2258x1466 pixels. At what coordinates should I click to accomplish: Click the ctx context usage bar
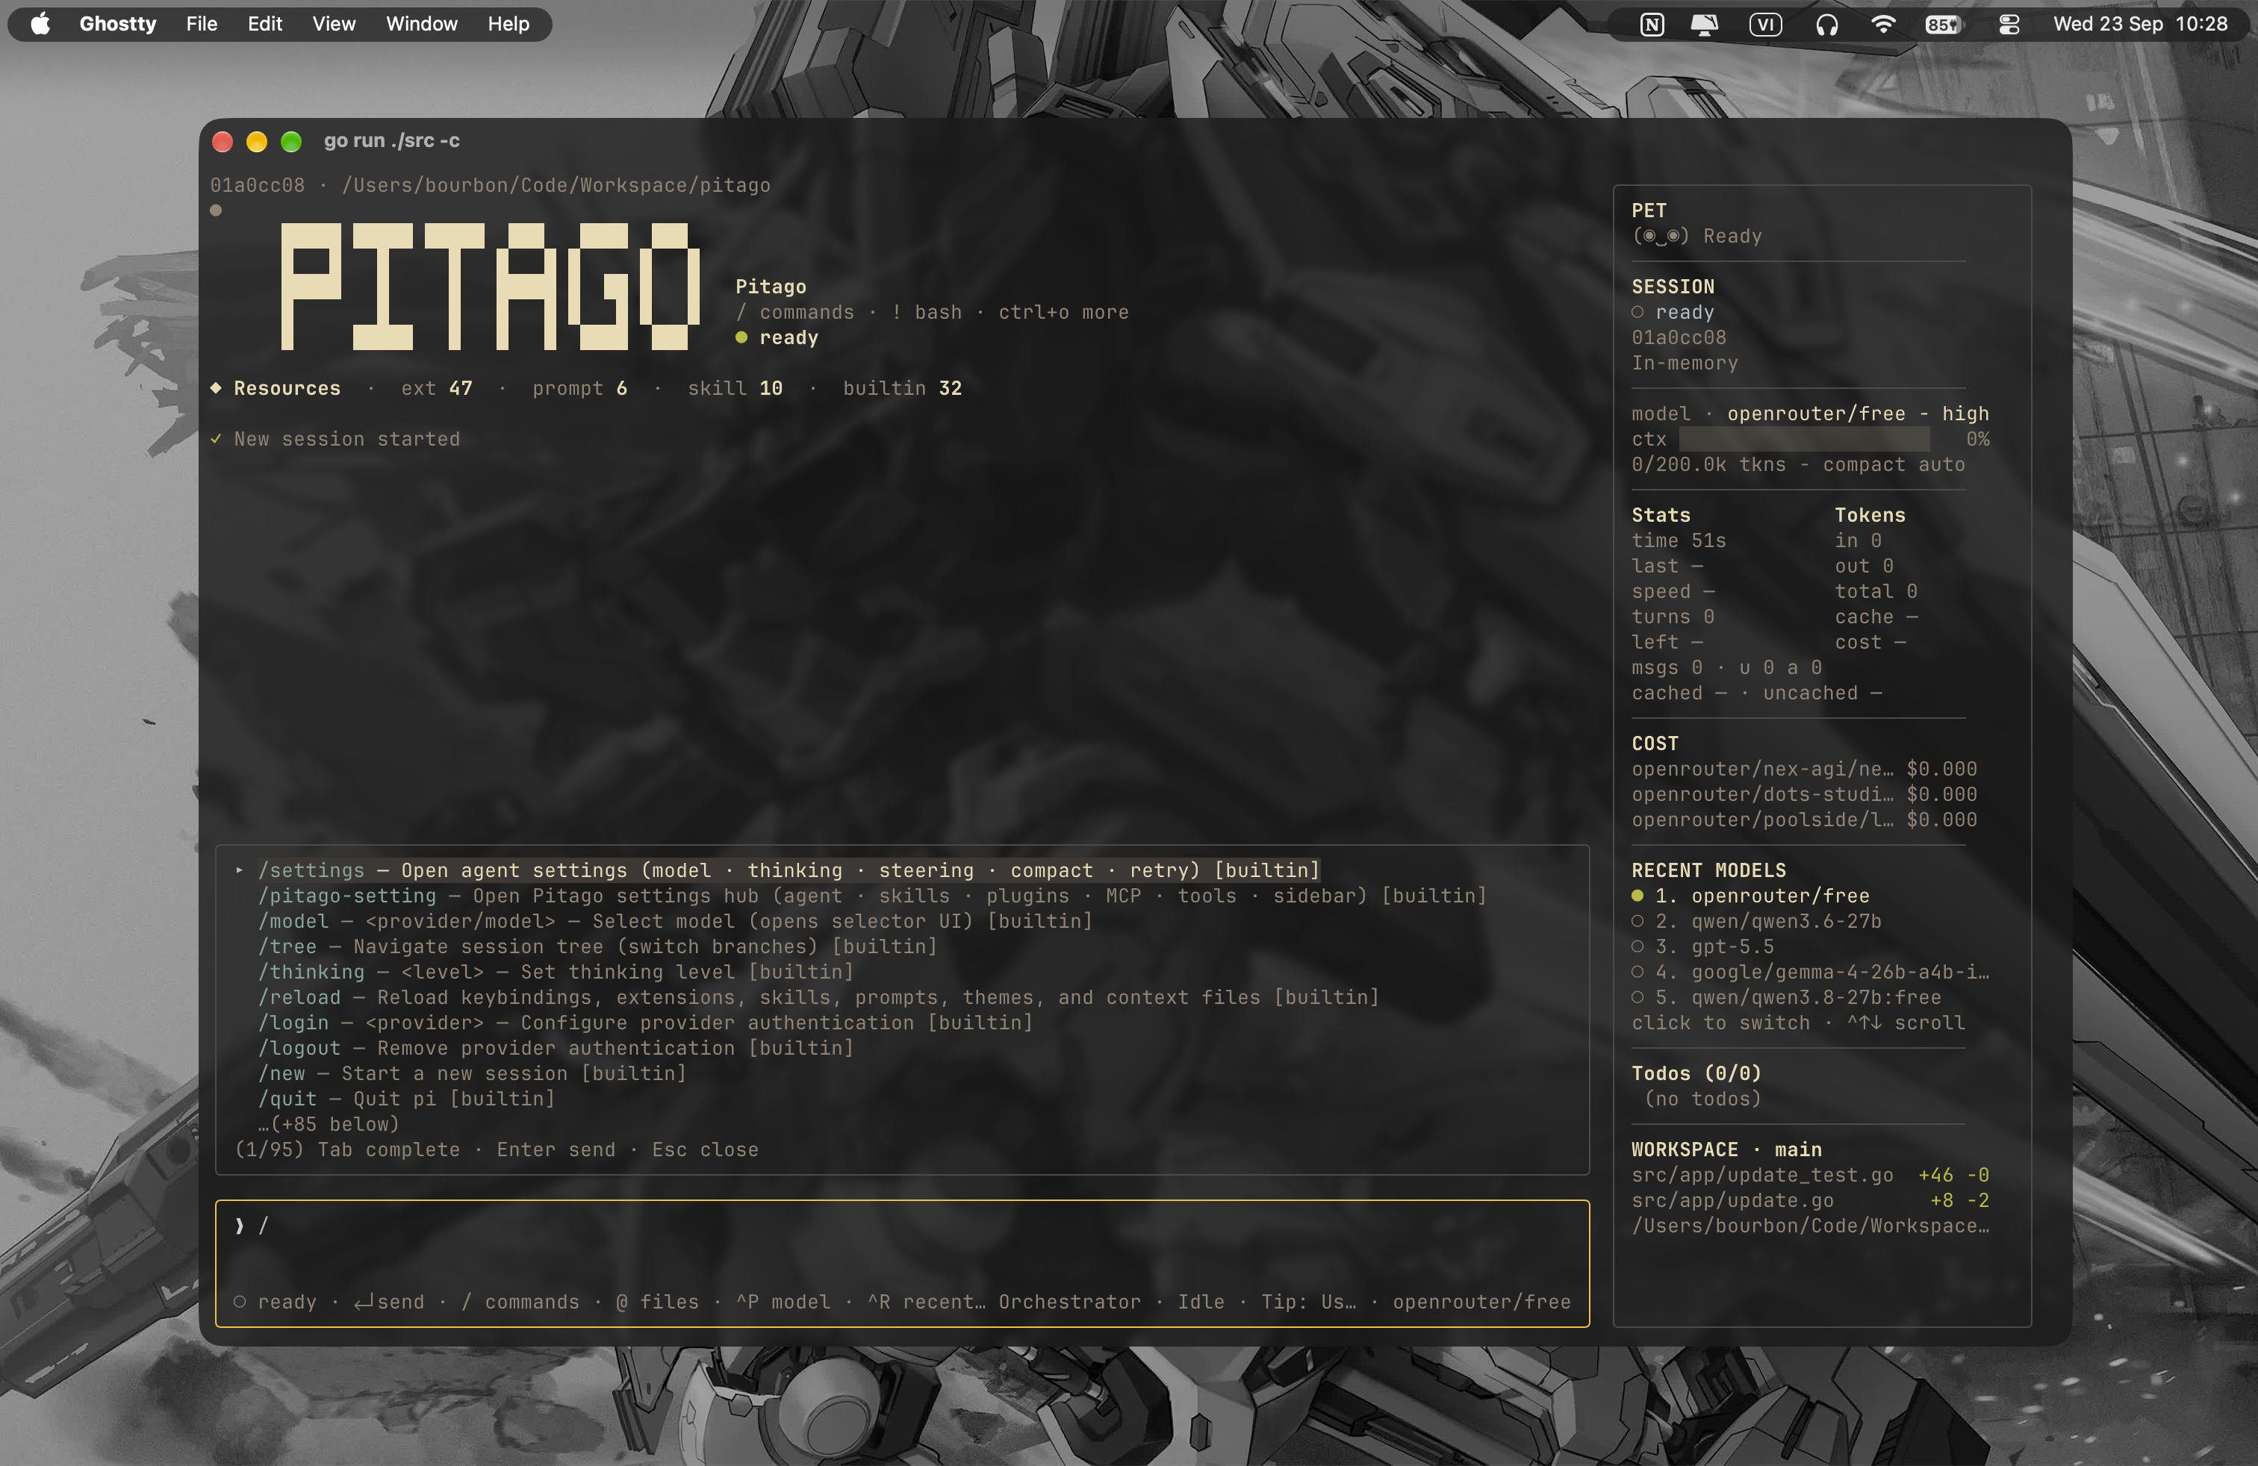pos(1803,439)
